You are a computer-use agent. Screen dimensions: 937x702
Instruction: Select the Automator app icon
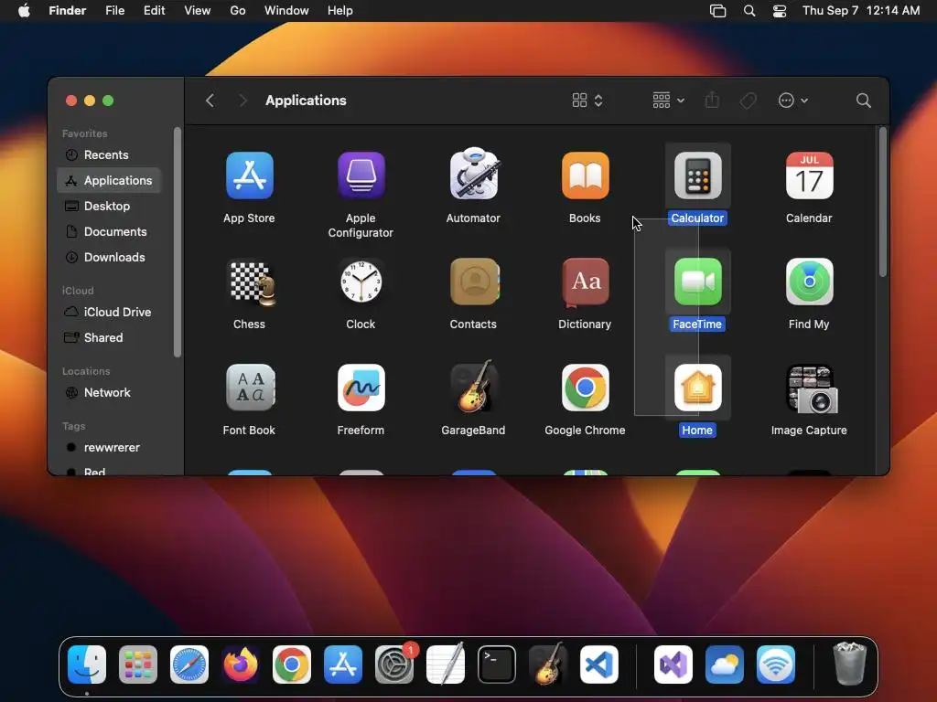tap(473, 174)
